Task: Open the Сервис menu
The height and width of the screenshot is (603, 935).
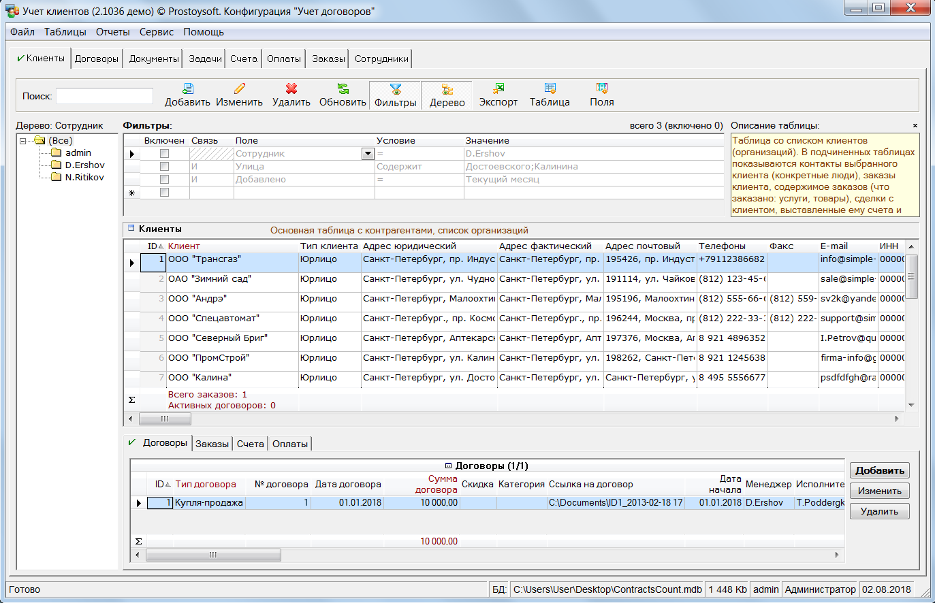Action: coord(156,32)
